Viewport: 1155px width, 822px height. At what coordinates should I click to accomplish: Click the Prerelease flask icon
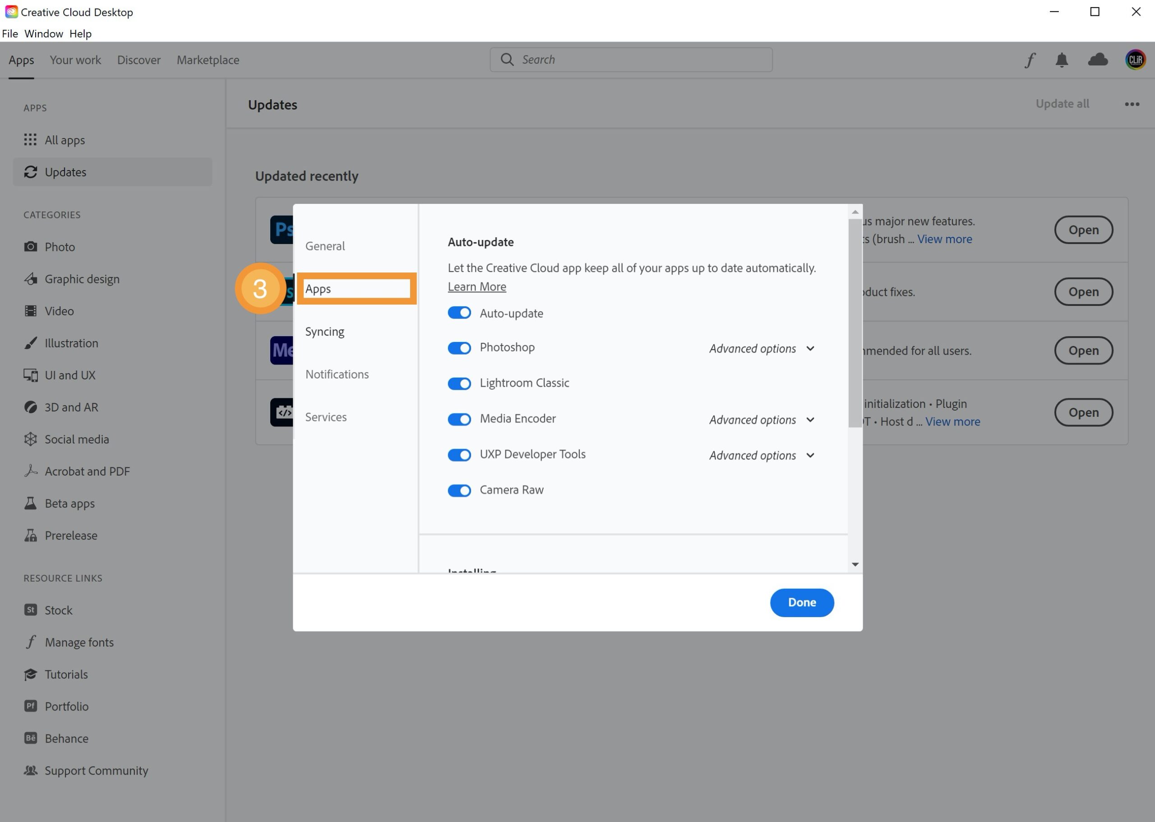[30, 535]
